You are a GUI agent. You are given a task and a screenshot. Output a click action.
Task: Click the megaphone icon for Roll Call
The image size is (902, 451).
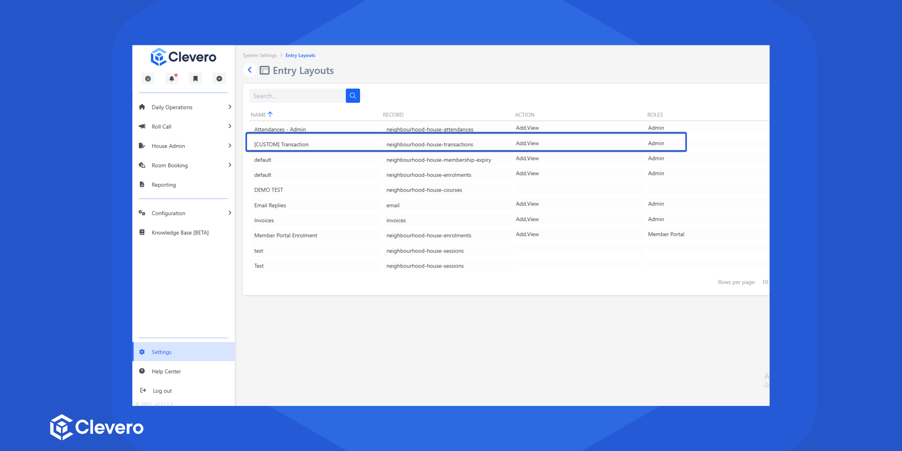142,126
